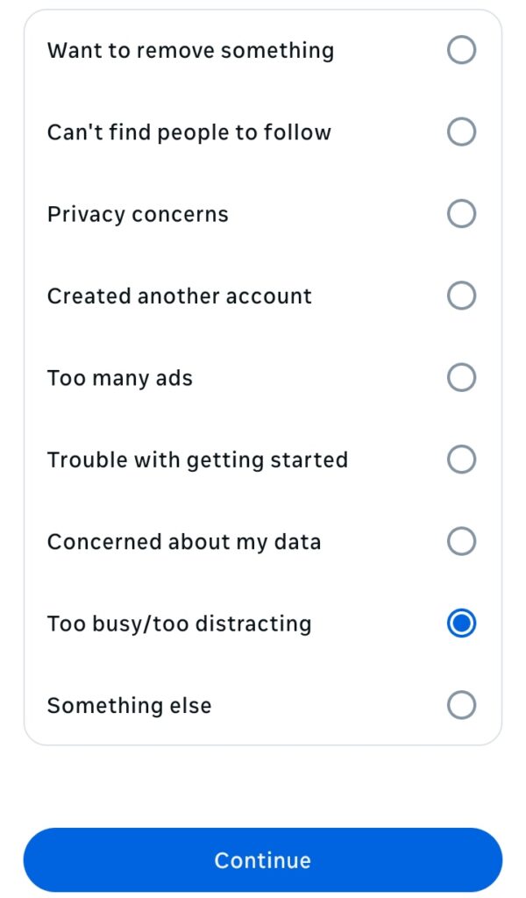Viewport: 526px width, 898px height.
Task: Click the "Something else" option label
Action: pos(129,705)
